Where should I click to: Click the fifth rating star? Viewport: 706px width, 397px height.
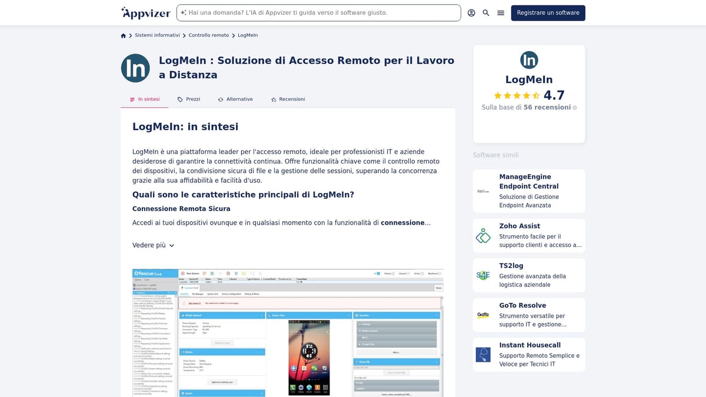point(537,95)
